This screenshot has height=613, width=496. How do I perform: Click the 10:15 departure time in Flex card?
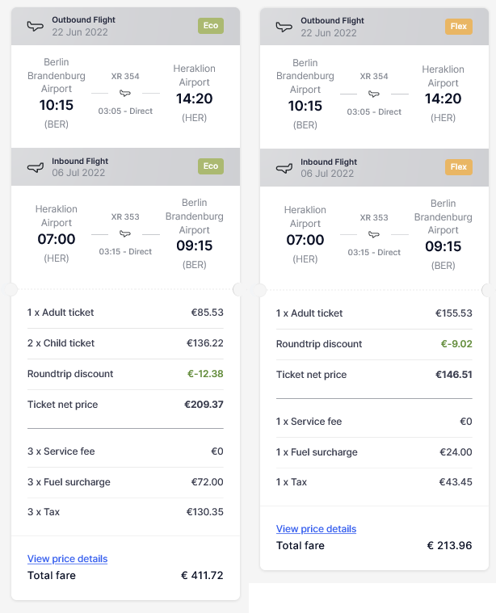(305, 106)
